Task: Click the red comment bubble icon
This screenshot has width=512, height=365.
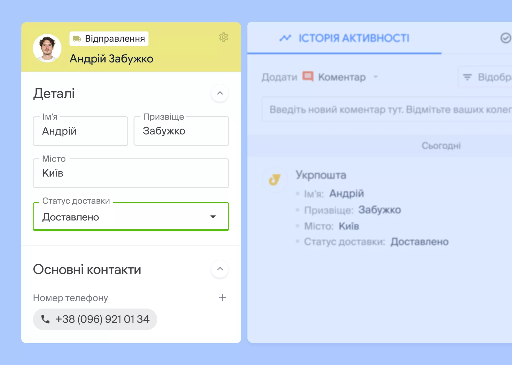Action: click(x=308, y=76)
